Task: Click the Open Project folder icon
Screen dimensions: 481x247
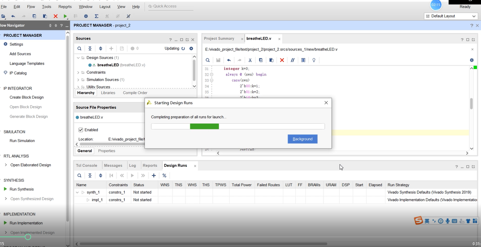Action: pos(3,16)
